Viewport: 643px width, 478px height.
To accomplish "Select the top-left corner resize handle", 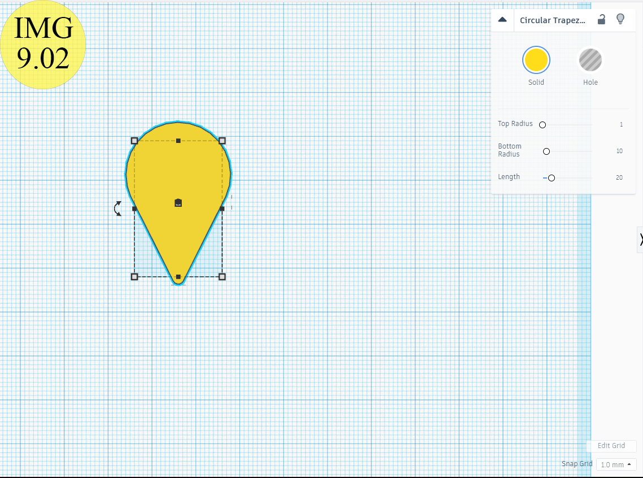I will point(134,141).
